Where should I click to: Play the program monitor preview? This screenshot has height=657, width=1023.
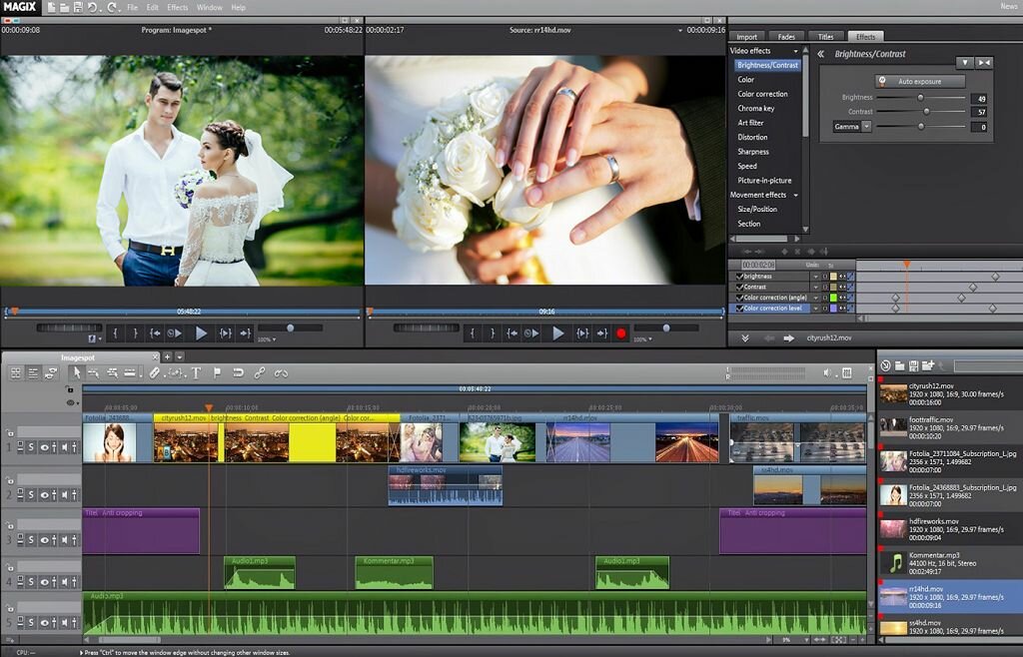(x=201, y=333)
